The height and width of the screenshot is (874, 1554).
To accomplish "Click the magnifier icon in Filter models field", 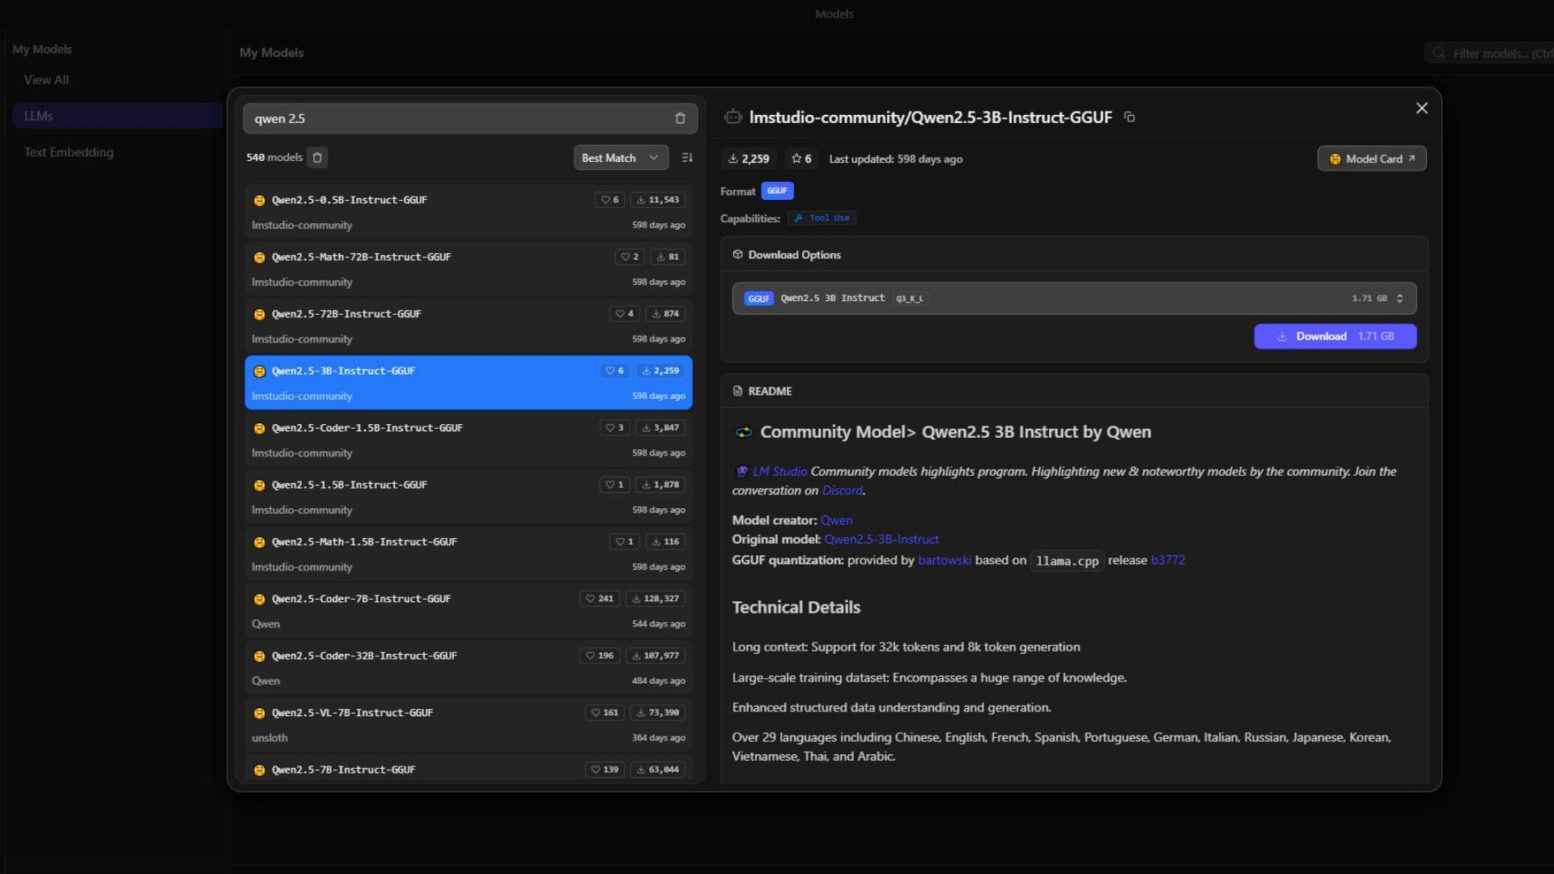I will [1438, 53].
